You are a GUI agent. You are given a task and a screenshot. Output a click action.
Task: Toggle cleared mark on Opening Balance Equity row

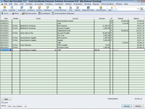(111, 21)
